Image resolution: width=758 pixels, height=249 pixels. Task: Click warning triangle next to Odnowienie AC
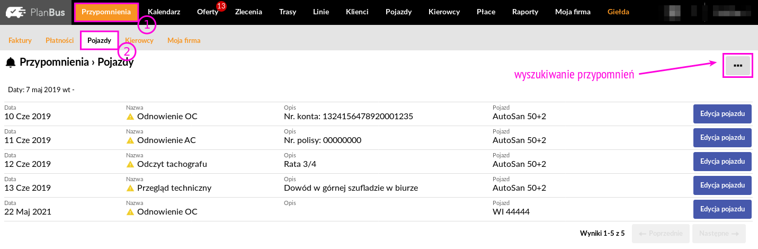(130, 140)
